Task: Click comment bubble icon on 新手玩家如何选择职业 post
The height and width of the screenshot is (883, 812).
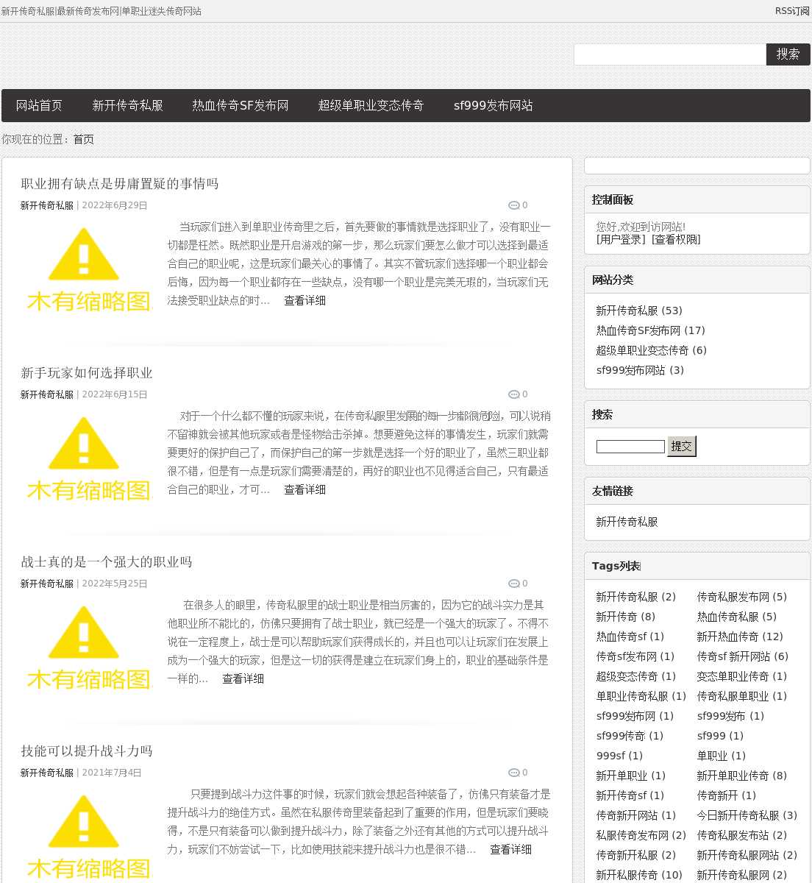Action: click(513, 394)
